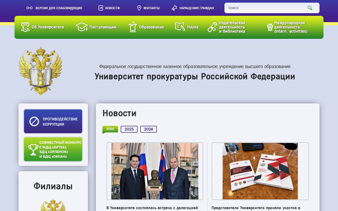Open the delegation meeting news photo
This screenshot has width=338, height=211.
point(155,171)
